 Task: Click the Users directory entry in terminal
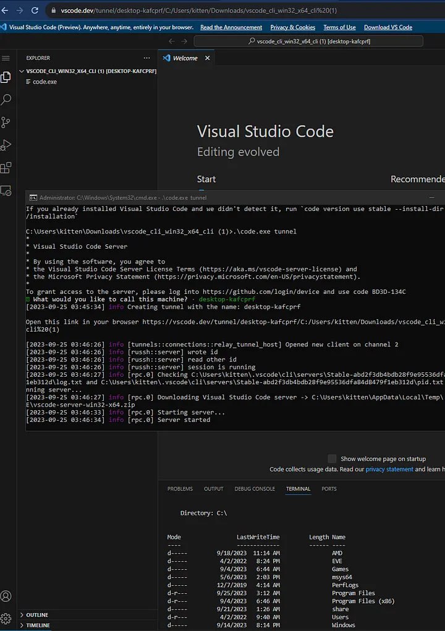[x=341, y=617]
